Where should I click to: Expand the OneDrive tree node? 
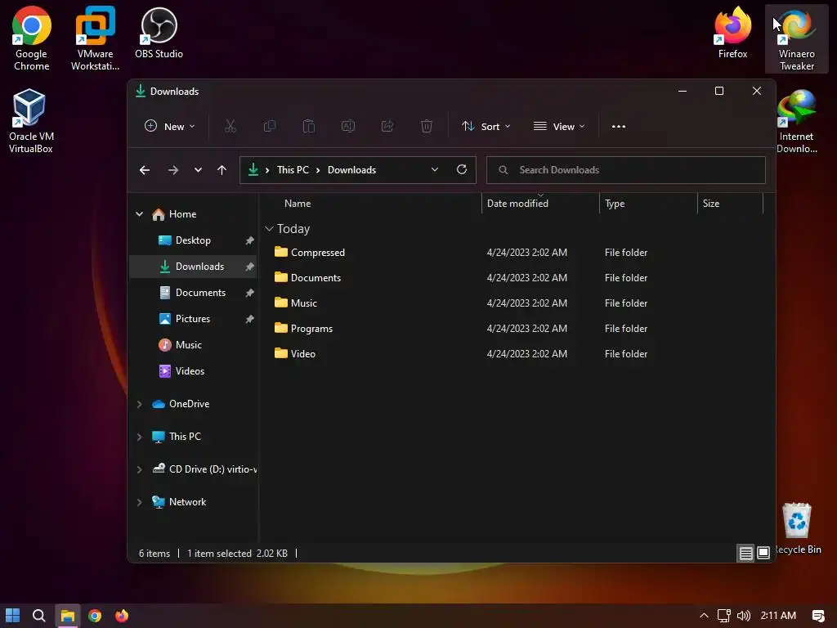(139, 404)
